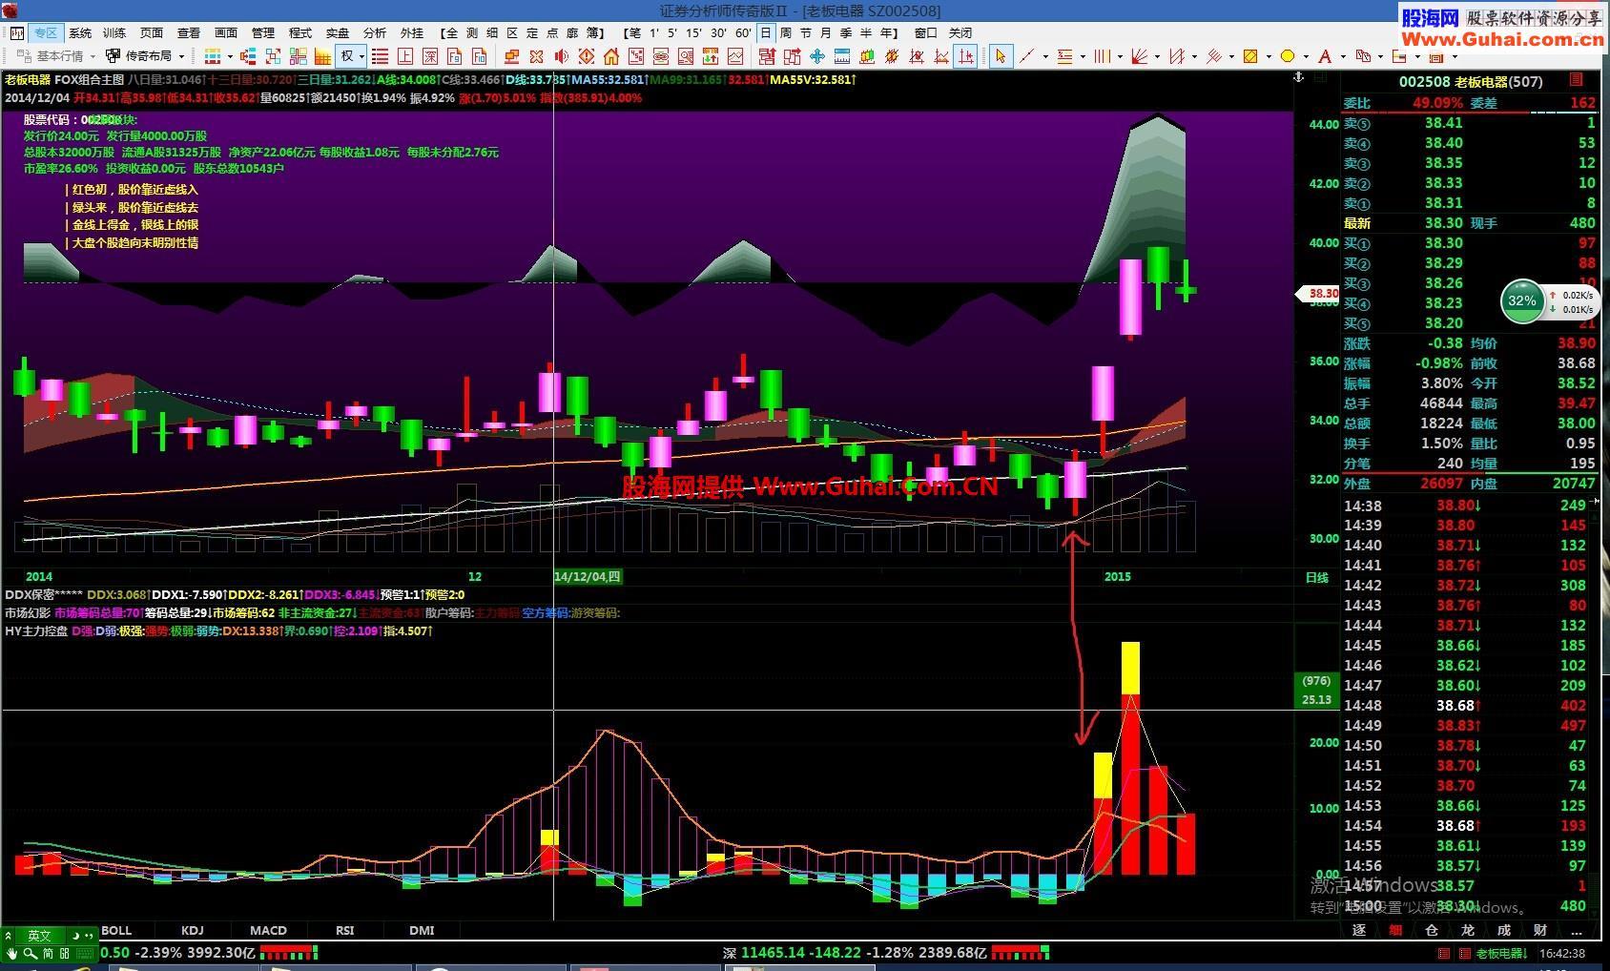
Task: Switch chart period to 周 weekly
Action: coord(786,32)
